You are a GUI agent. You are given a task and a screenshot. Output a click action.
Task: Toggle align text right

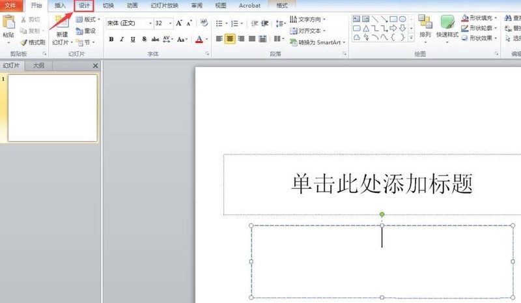(x=241, y=39)
